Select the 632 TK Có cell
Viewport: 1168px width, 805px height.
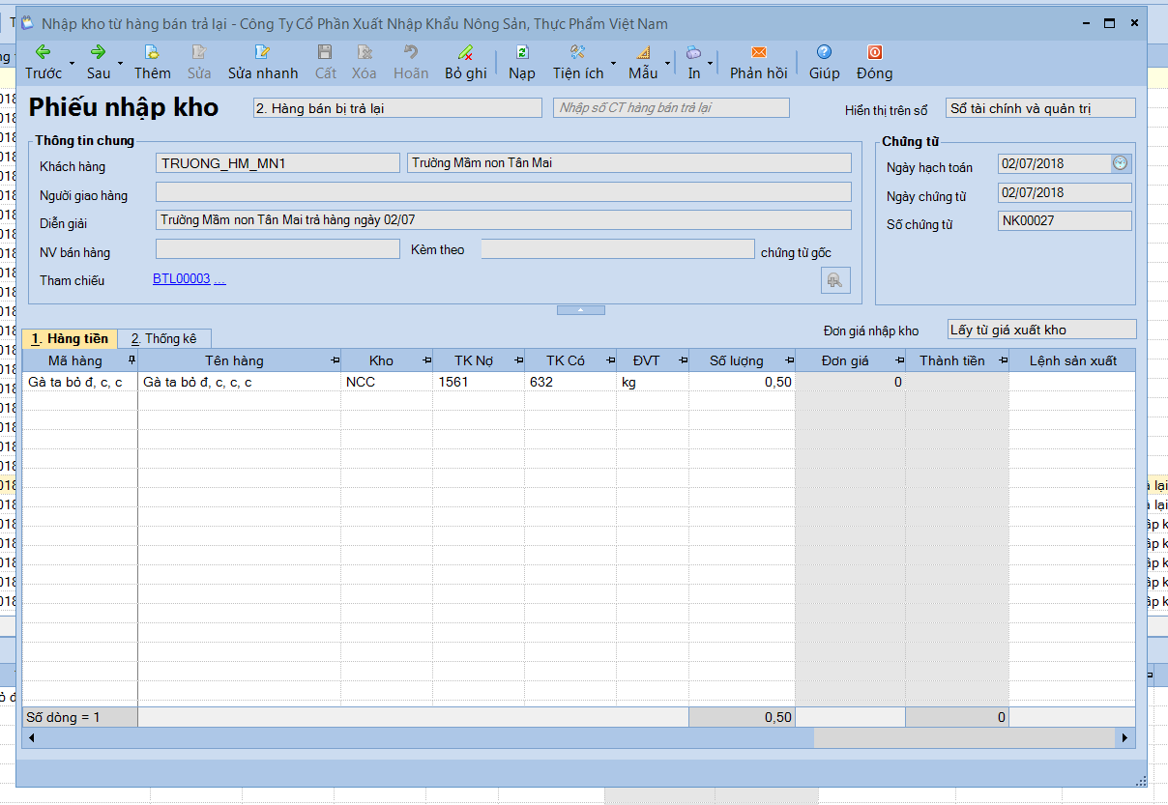click(570, 382)
